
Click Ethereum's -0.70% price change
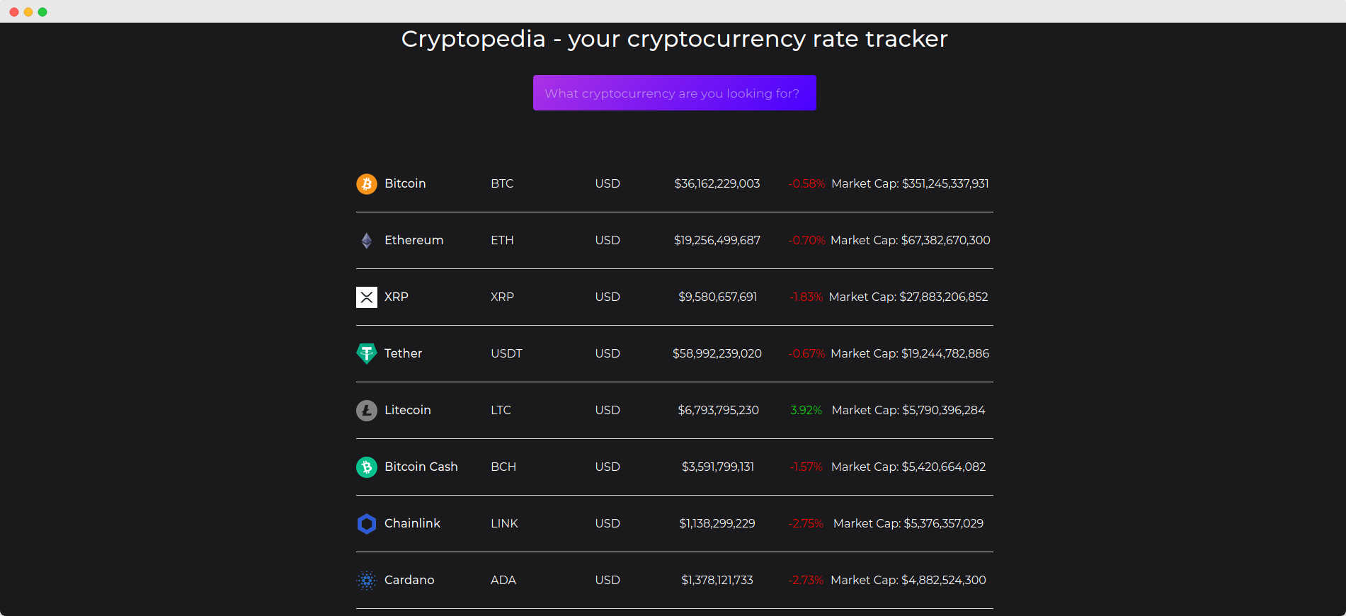click(x=806, y=240)
